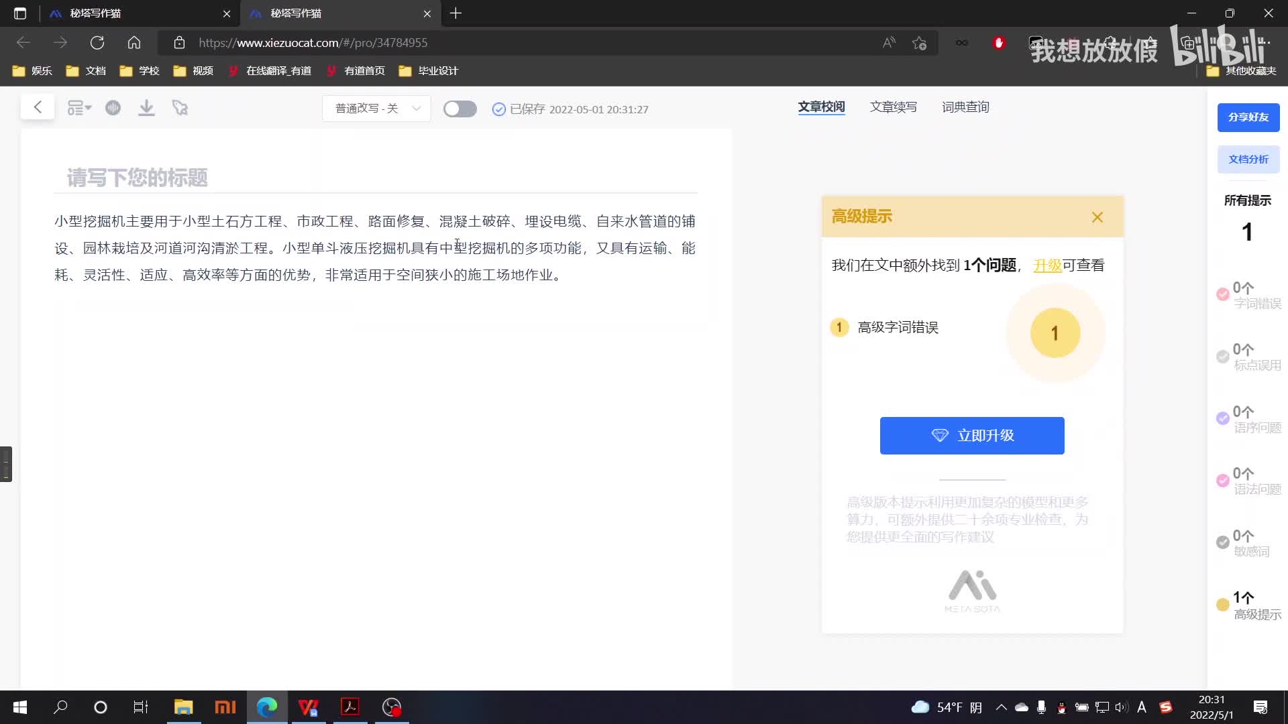The width and height of the screenshot is (1288, 724).
Task: Click the rocket icon in toolbar
Action: click(x=180, y=107)
